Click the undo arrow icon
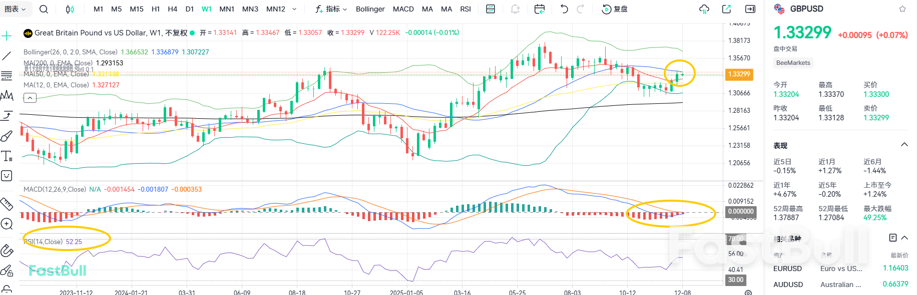Screen dimensions: 917x295 [x=564, y=9]
